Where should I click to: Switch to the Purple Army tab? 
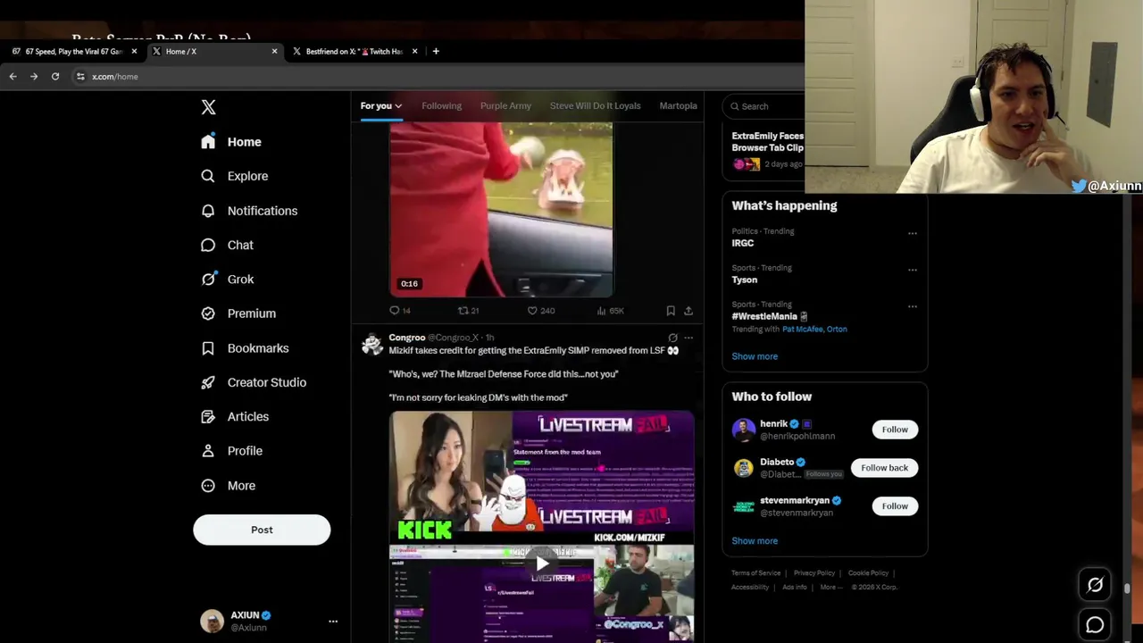pyautogui.click(x=505, y=106)
